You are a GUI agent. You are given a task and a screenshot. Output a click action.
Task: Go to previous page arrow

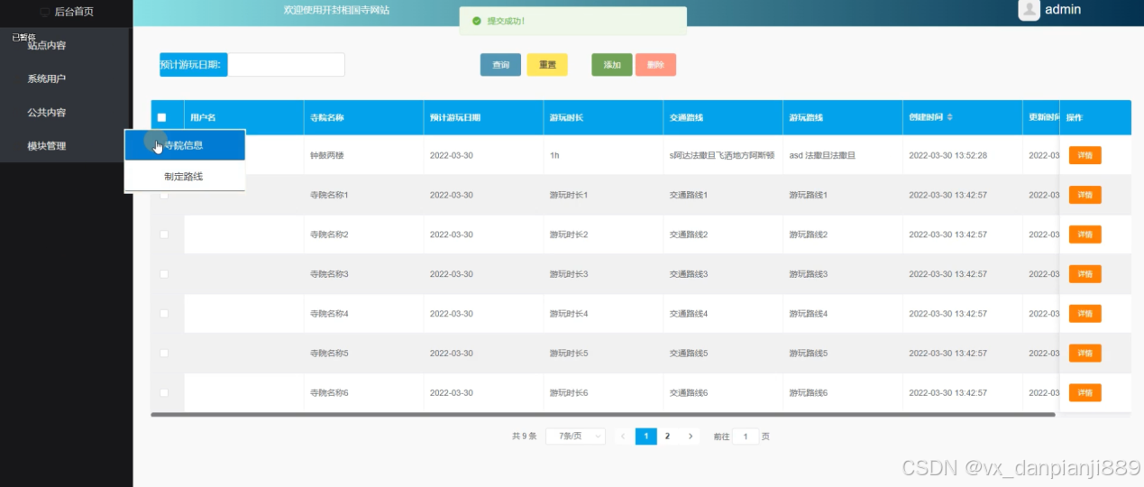(623, 436)
